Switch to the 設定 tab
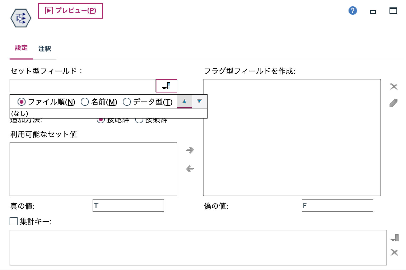 click(x=21, y=48)
